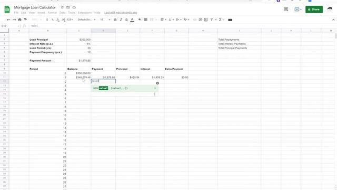This screenshot has height=190, width=337.
Task: Open the fill color picker
Action: [140, 20]
